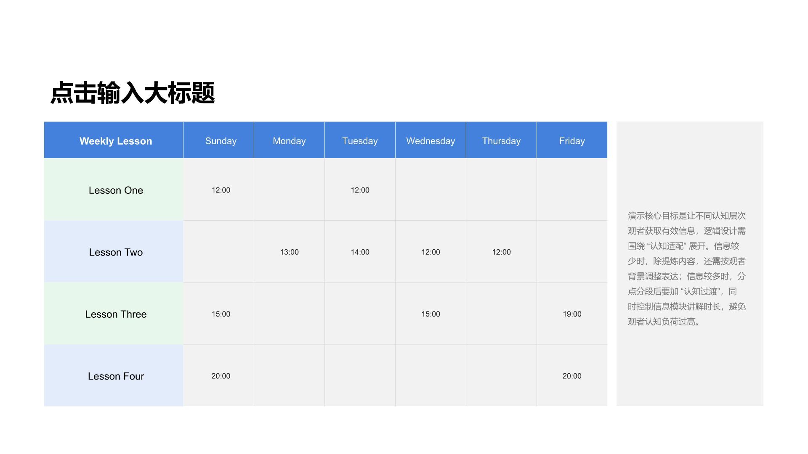Image resolution: width=808 pixels, height=454 pixels.
Task: Click the Sunday column header
Action: coord(220,140)
